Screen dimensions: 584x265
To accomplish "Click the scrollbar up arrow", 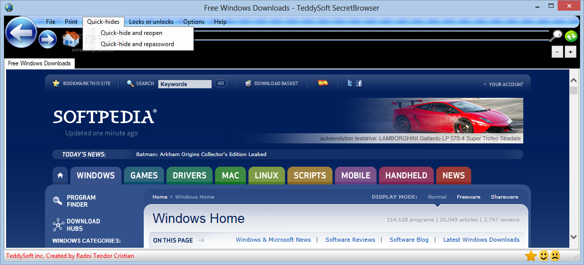I will (573, 80).
